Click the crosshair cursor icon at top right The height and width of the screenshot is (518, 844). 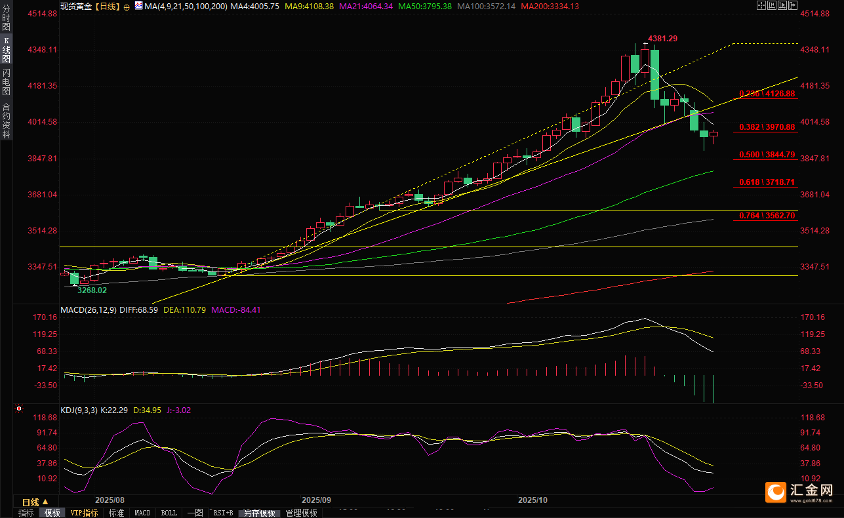(x=760, y=5)
